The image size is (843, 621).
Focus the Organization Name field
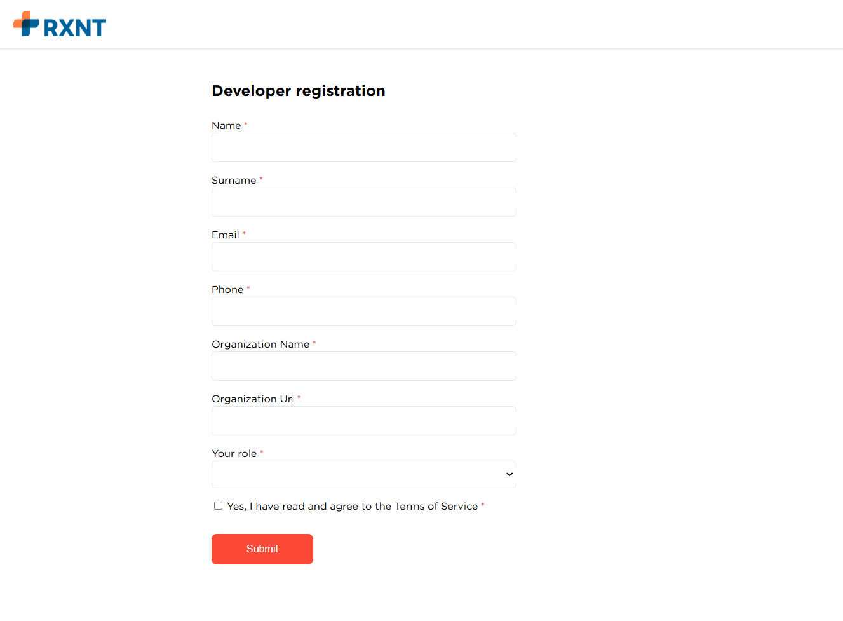[x=363, y=366]
